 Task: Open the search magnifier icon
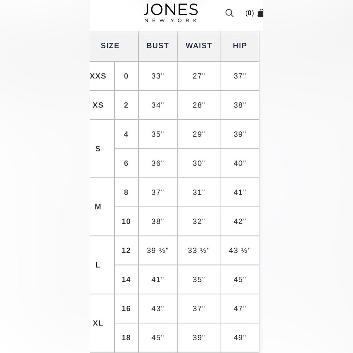point(229,13)
